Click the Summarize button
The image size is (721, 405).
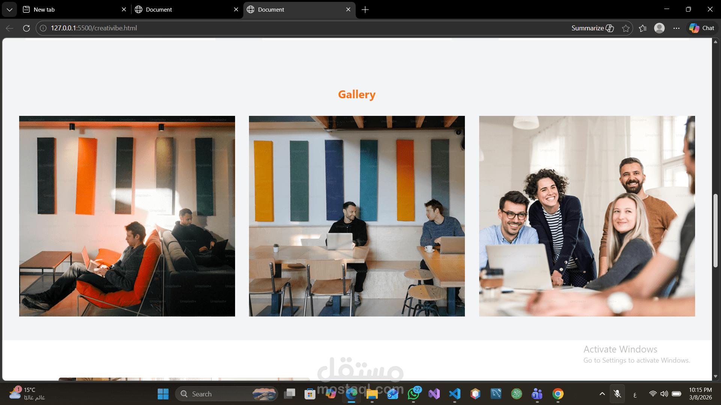[x=592, y=28]
